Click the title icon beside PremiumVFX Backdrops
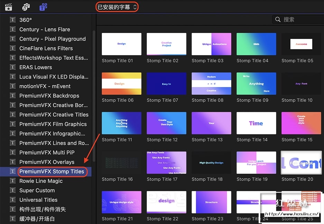 coord(13,96)
